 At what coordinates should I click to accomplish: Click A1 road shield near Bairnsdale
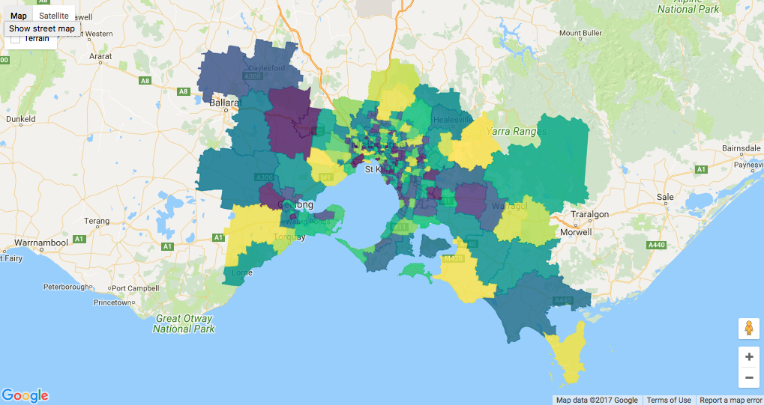click(x=701, y=169)
